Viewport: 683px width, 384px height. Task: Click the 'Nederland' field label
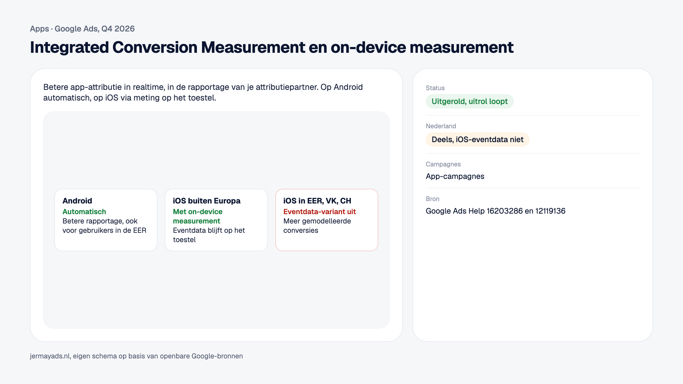[x=441, y=126]
